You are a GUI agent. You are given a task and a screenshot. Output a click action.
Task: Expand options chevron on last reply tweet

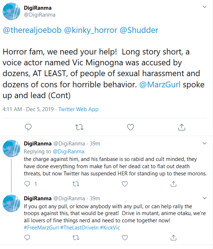point(204,198)
